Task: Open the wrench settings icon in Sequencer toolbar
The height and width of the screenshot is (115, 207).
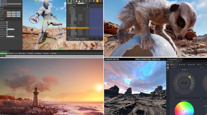Action: click(83, 1)
